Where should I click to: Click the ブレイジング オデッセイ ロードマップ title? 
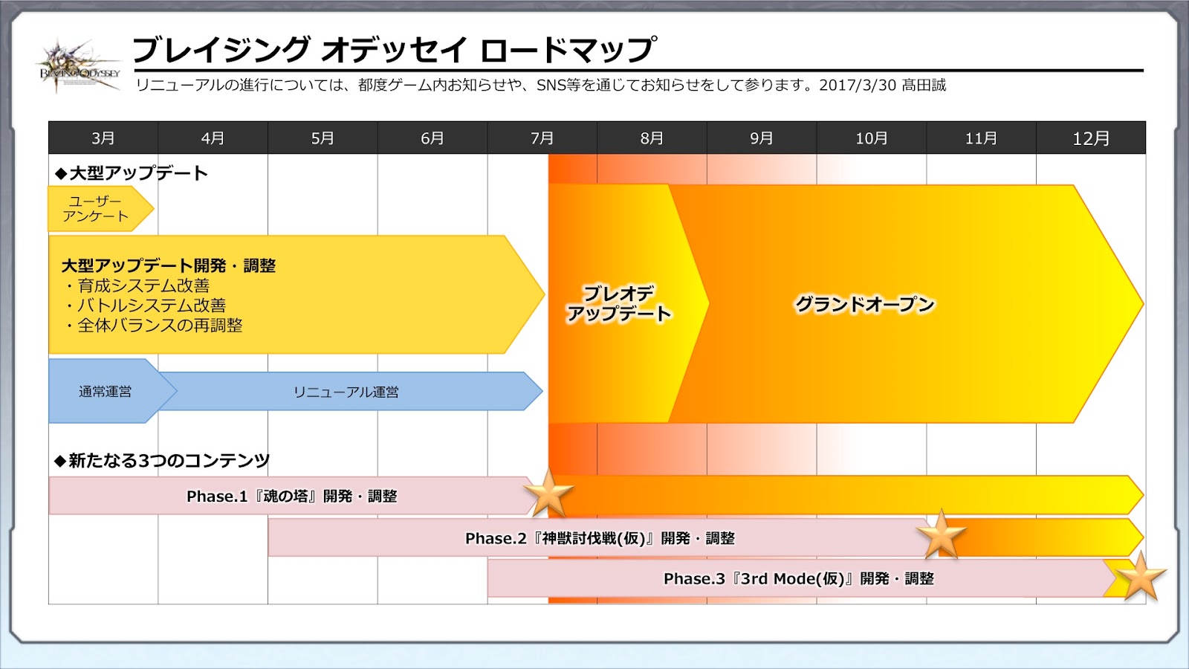coord(395,50)
